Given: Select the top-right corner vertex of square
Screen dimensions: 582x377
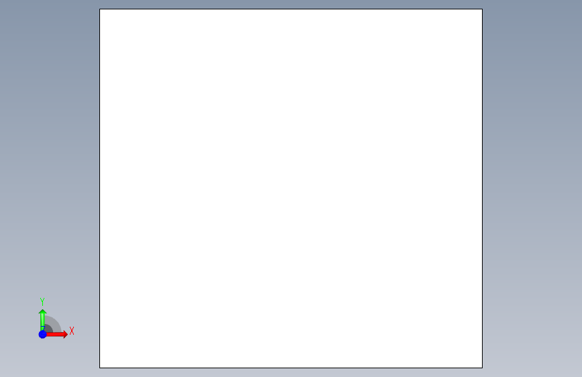Looking at the screenshot, I should tap(482, 9).
